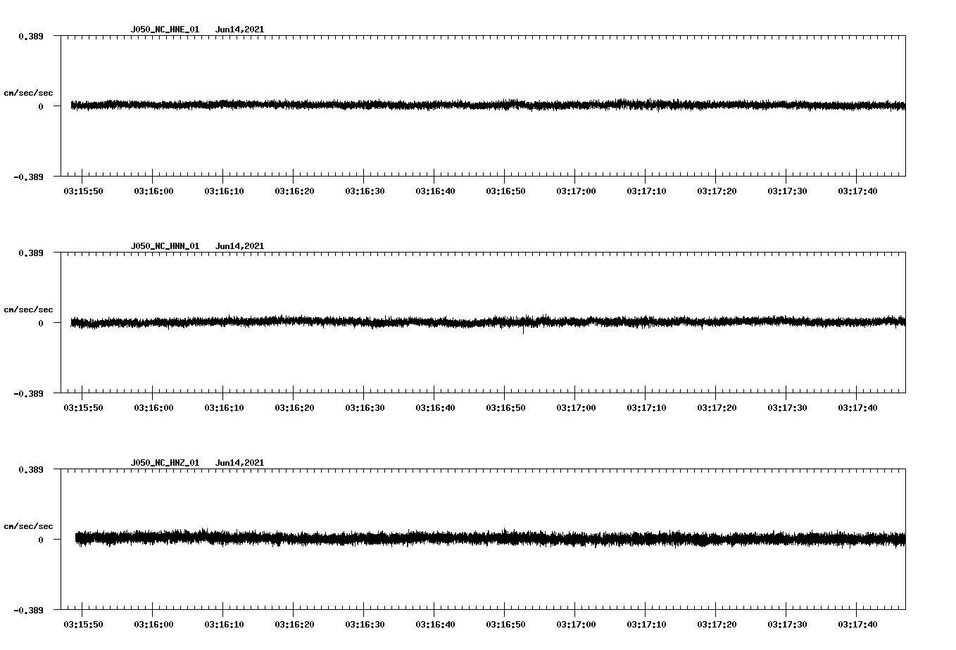Click 03:17:00 time label under HNE plot
The height and width of the screenshot is (650, 956).
576,191
